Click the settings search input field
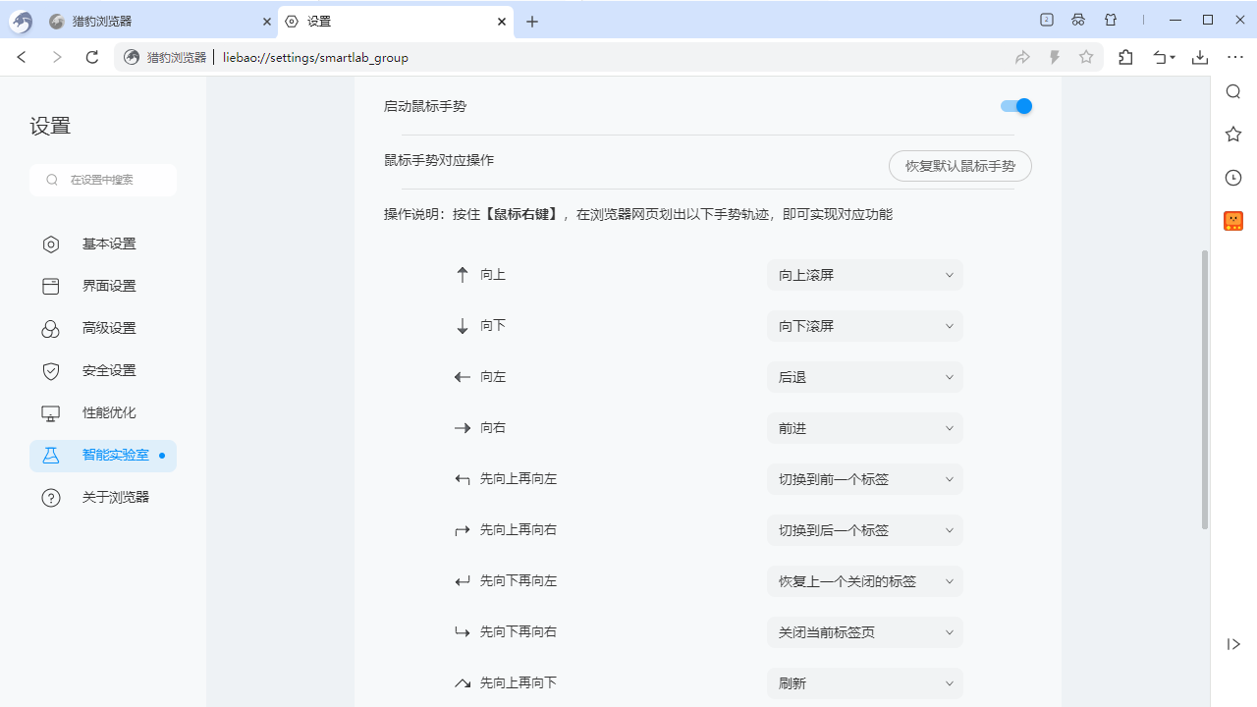The width and height of the screenshot is (1257, 707). (x=102, y=180)
